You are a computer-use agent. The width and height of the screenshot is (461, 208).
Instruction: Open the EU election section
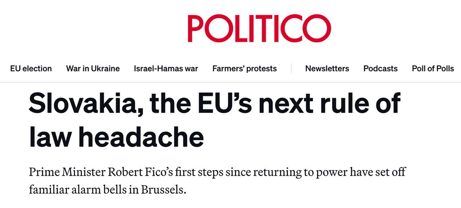31,69
